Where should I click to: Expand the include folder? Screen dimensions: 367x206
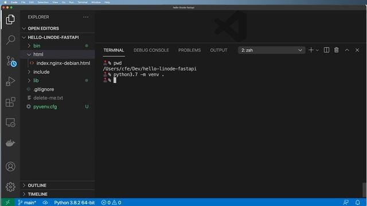tap(57, 72)
